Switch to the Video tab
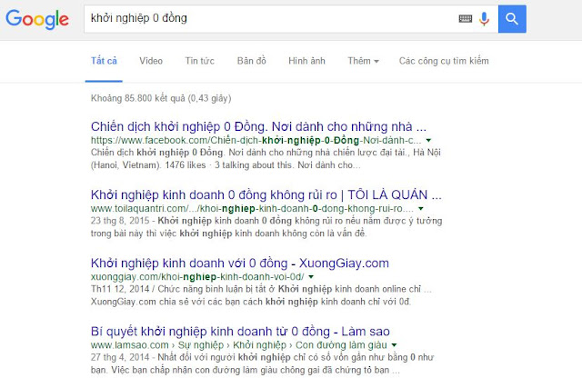 (x=151, y=61)
